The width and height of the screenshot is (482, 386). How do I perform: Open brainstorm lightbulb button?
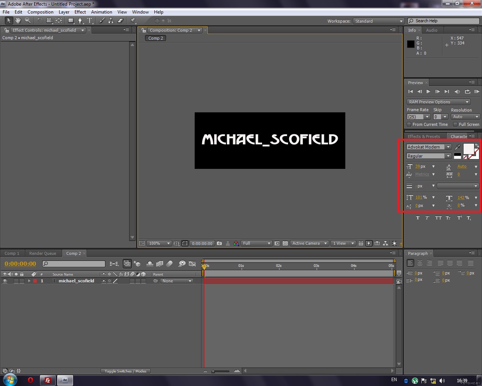182,264
